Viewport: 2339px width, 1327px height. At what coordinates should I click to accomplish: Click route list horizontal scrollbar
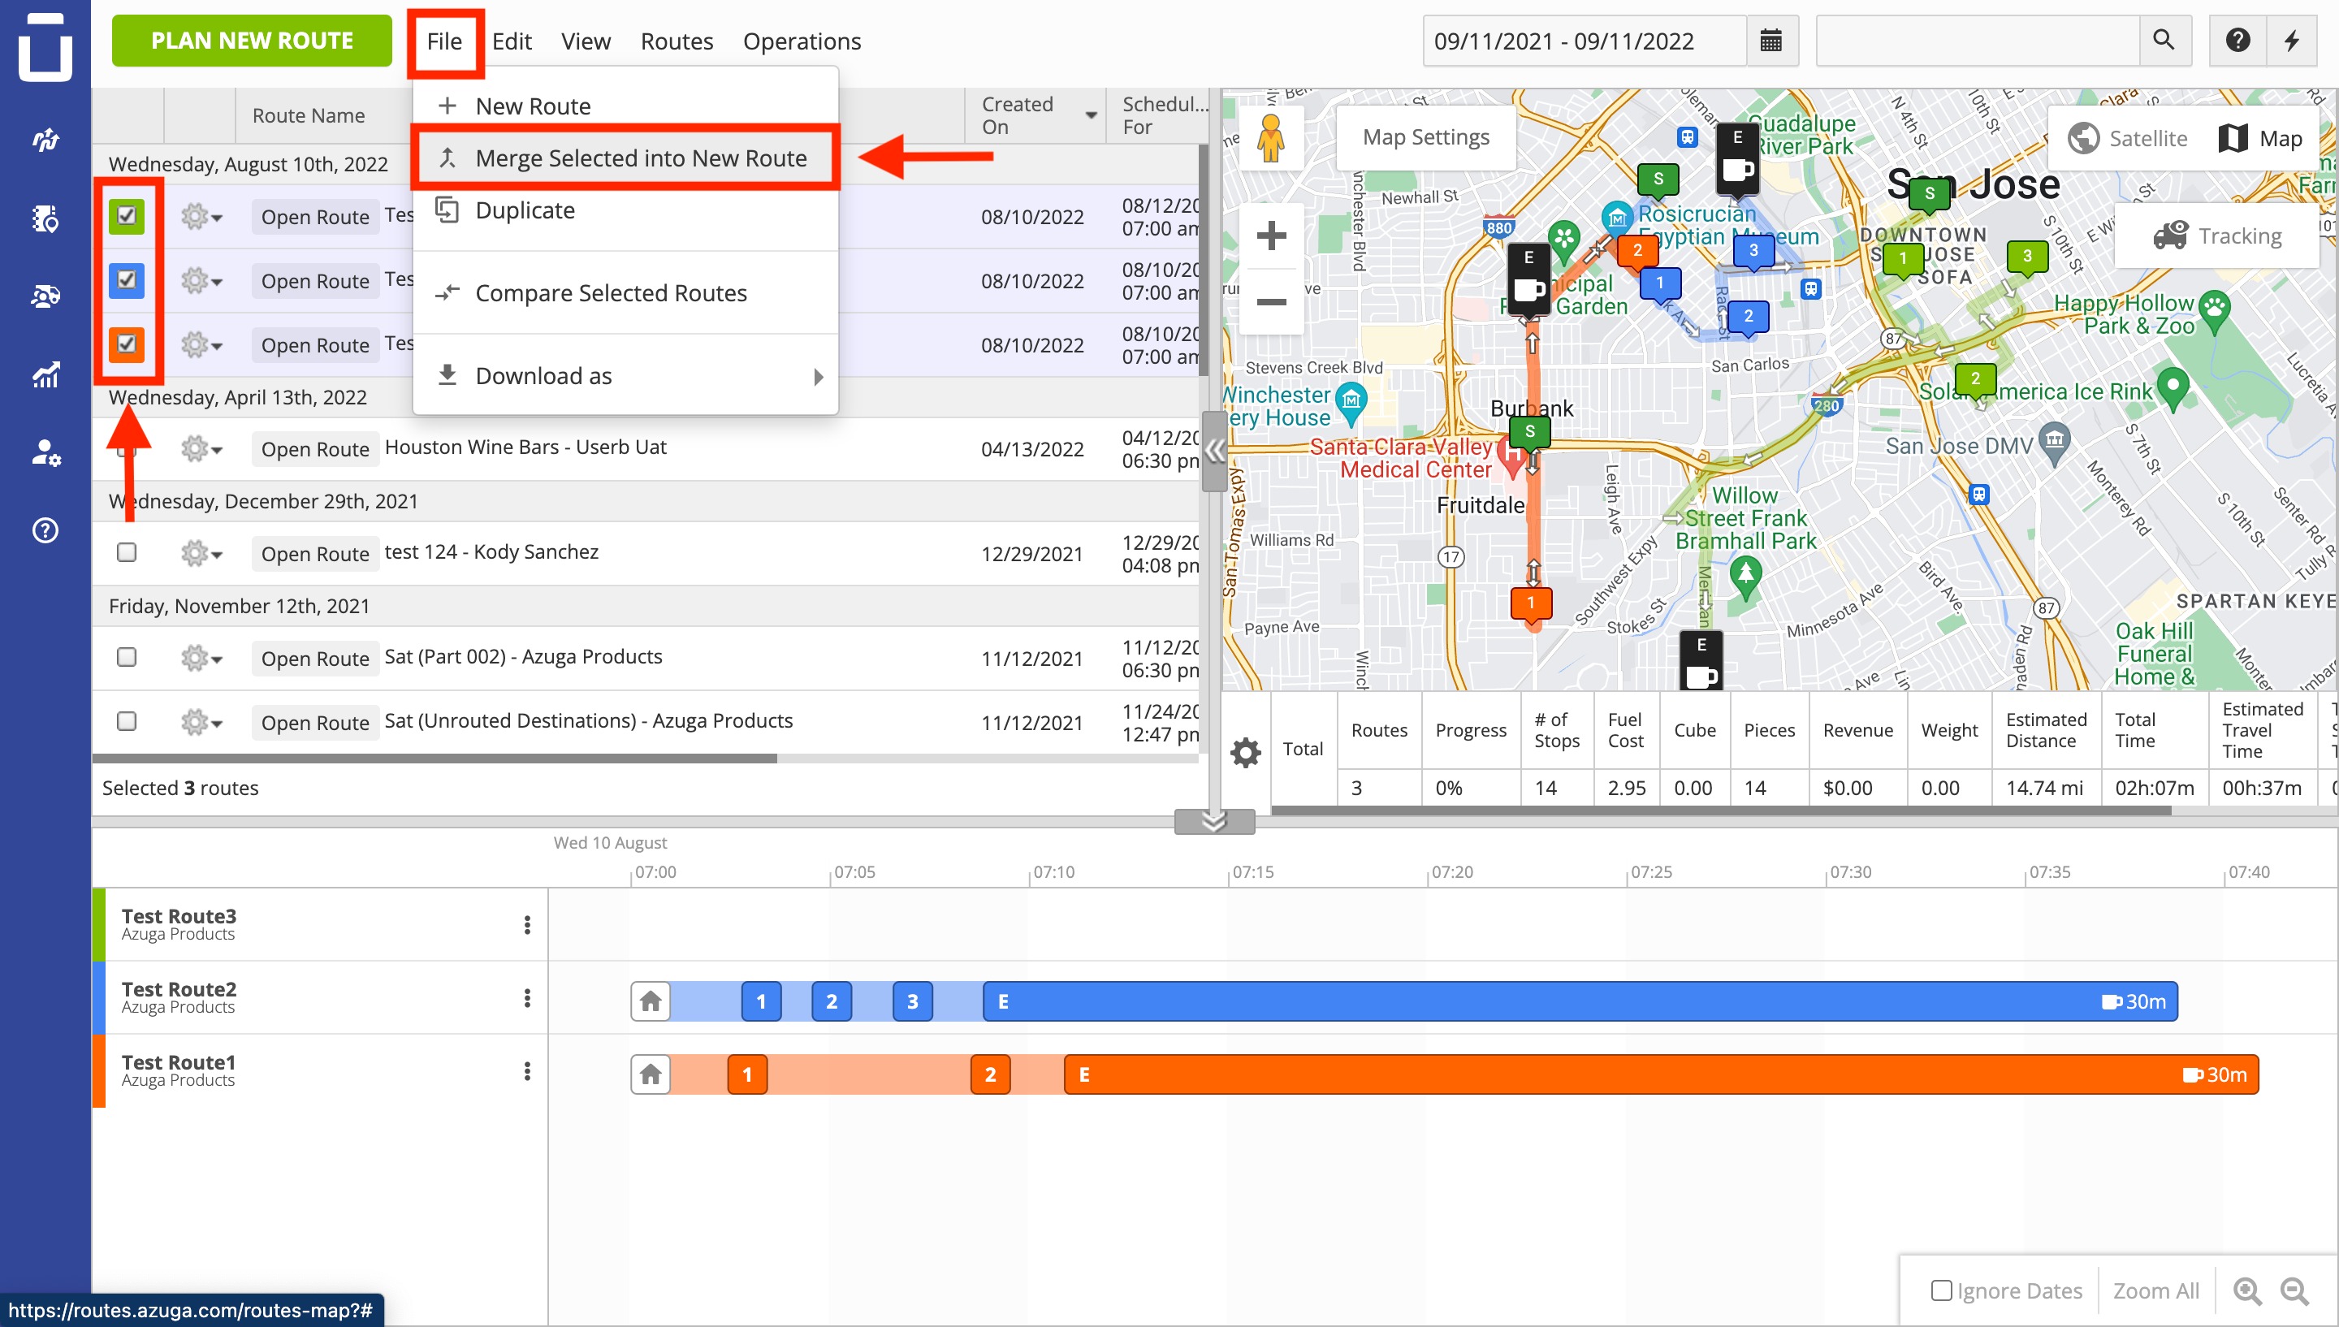click(x=435, y=759)
